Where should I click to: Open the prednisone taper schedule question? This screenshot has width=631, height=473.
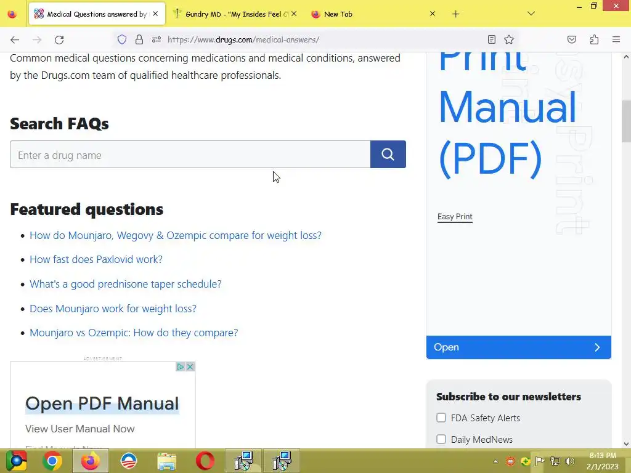pyautogui.click(x=126, y=284)
